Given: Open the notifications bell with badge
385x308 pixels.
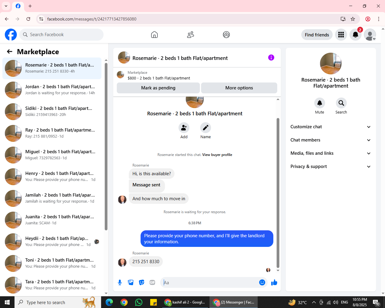Looking at the screenshot, I should 356,35.
